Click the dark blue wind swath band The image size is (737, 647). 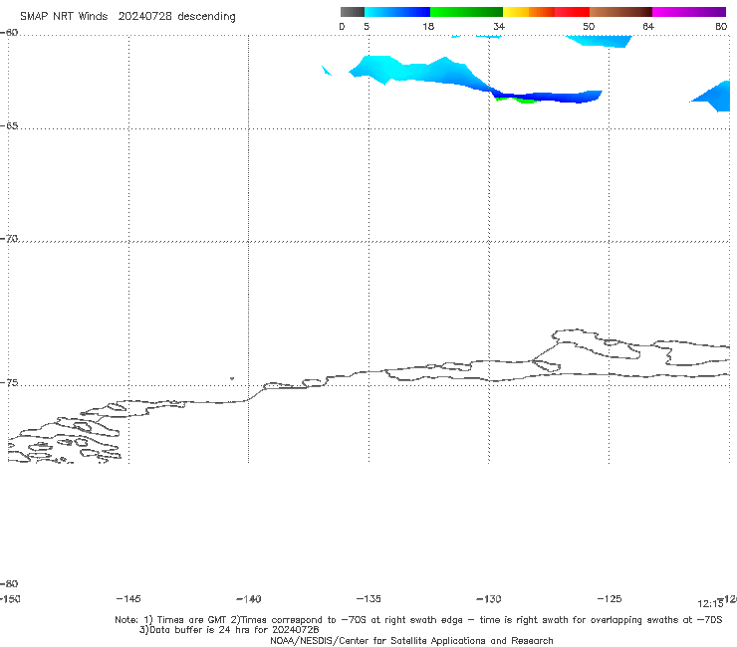[x=548, y=97]
